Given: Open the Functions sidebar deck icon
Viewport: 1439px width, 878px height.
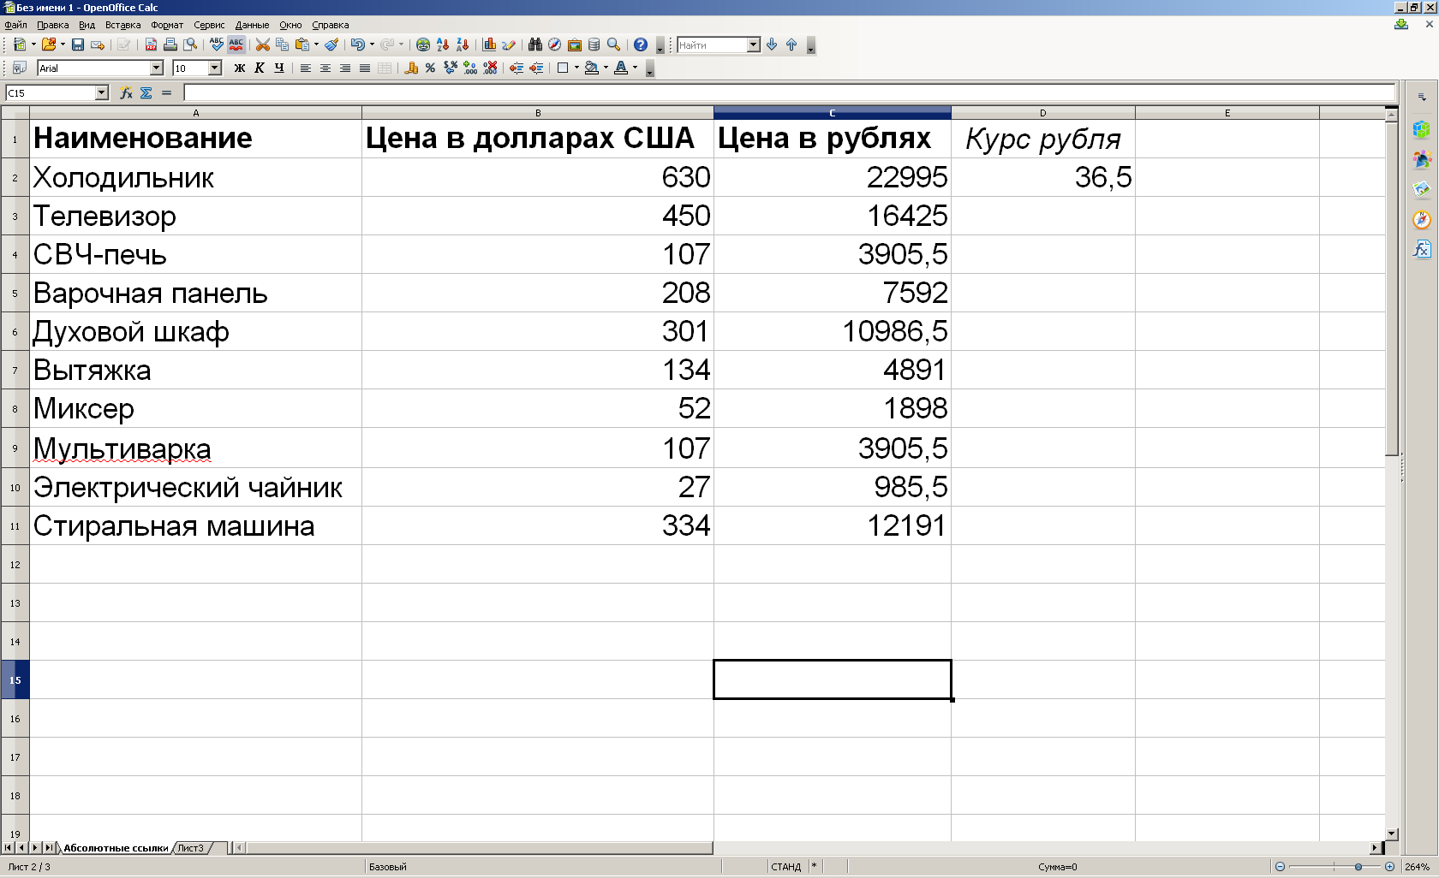Looking at the screenshot, I should coord(1422,249).
